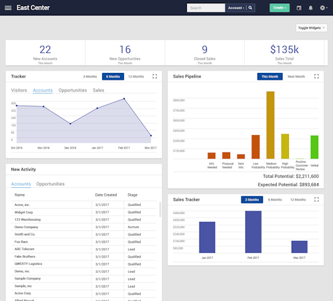Open New Activity Opportunities tab
Image resolution: width=333 pixels, height=301 pixels.
[x=50, y=184]
